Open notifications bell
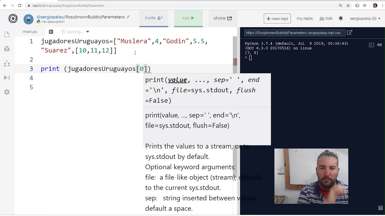 pyautogui.click(x=341, y=19)
